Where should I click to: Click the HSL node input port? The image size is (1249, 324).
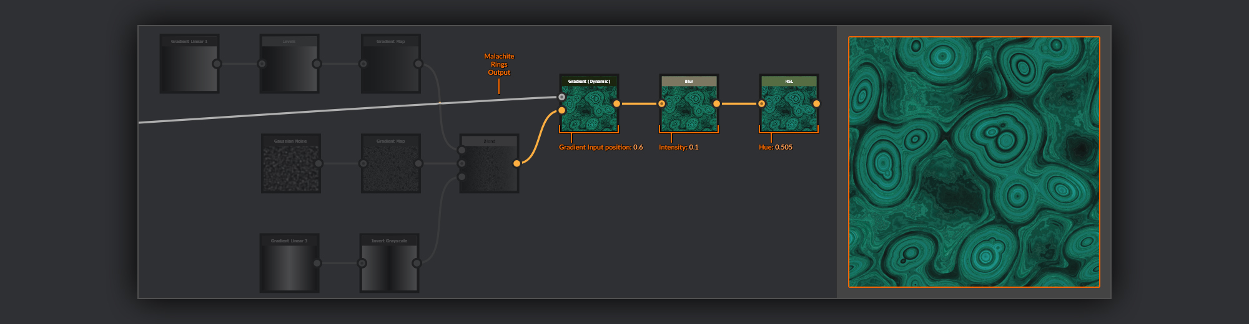(x=762, y=103)
